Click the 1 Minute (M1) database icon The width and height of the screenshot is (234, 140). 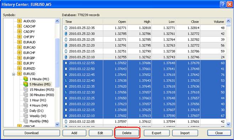26,79
